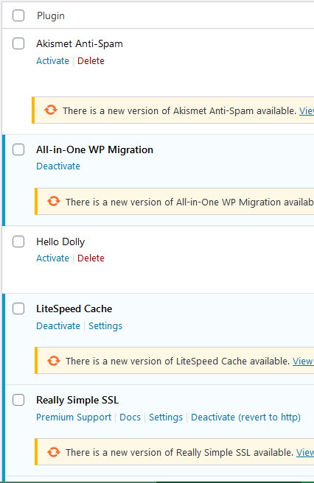Tick the select-all checkbox beside the Plugin header
Screen dimensions: 314x483
point(18,15)
